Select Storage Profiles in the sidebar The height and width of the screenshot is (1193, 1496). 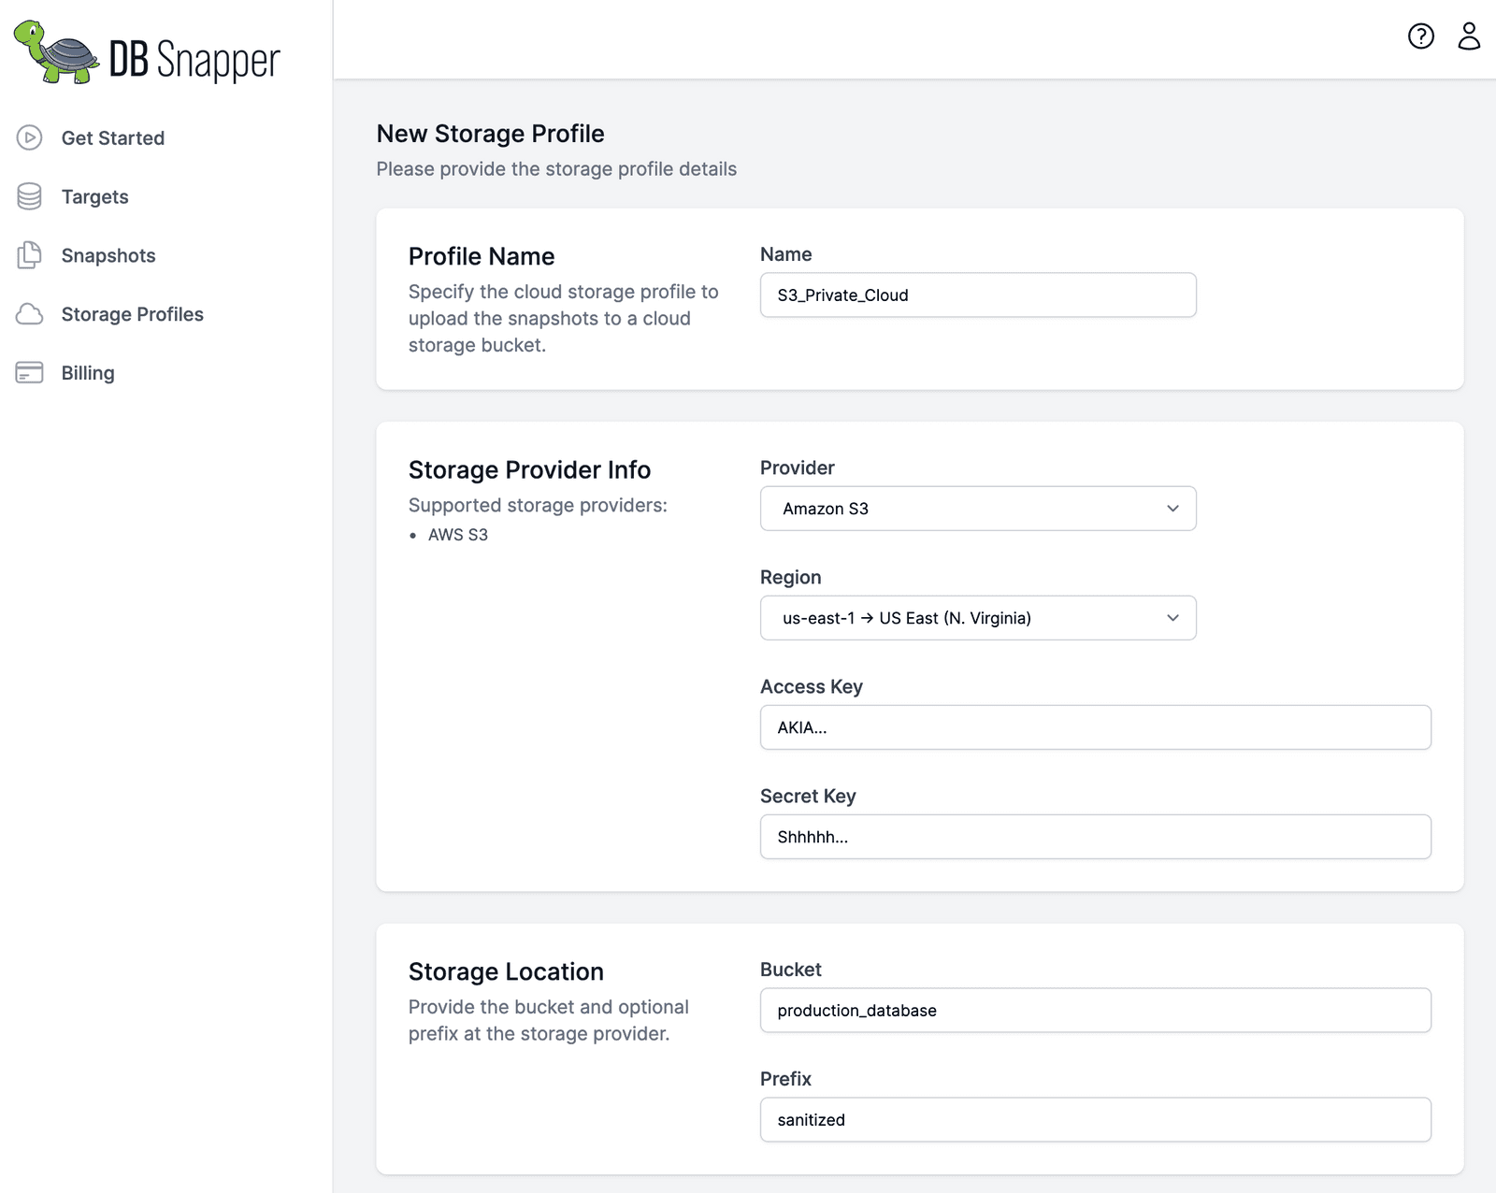pyautogui.click(x=132, y=314)
